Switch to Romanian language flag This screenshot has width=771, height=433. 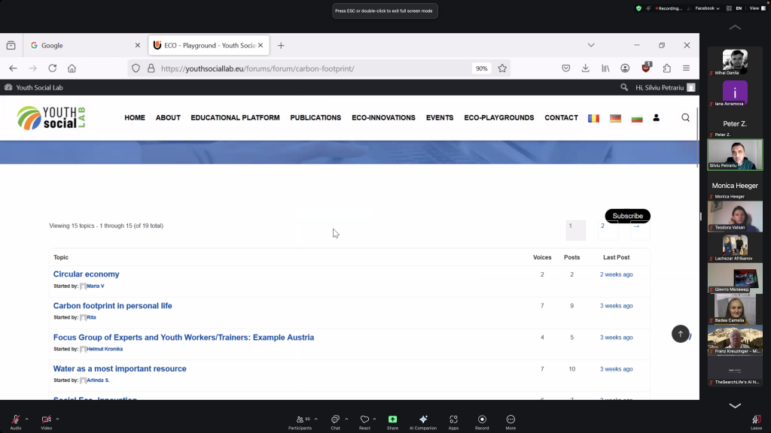[593, 118]
